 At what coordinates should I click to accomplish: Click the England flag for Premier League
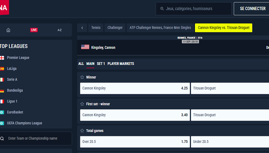[x=2, y=58]
